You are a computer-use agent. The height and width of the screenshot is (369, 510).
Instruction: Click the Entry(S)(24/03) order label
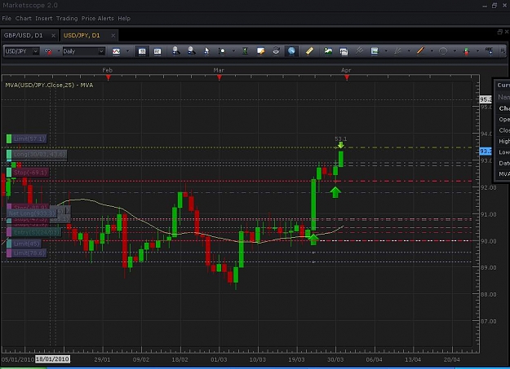(x=33, y=232)
